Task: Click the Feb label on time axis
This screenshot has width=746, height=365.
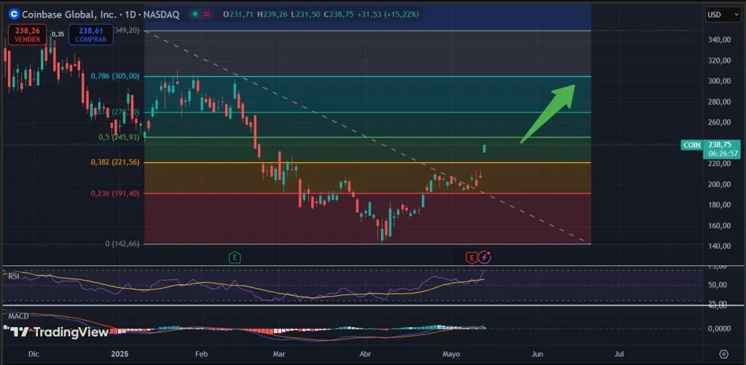Action: coord(202,354)
